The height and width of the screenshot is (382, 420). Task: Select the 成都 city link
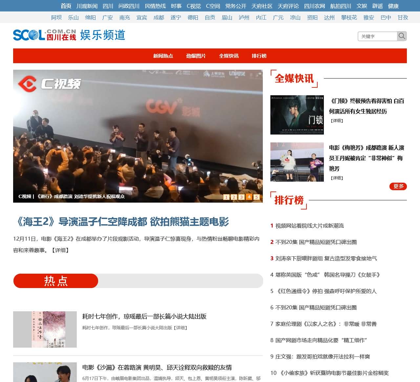[x=159, y=17]
